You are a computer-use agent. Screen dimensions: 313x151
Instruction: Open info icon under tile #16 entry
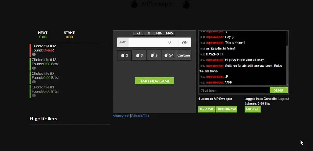pyautogui.click(x=34, y=54)
